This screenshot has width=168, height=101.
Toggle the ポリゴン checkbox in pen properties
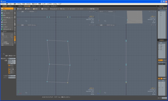pos(9,65)
